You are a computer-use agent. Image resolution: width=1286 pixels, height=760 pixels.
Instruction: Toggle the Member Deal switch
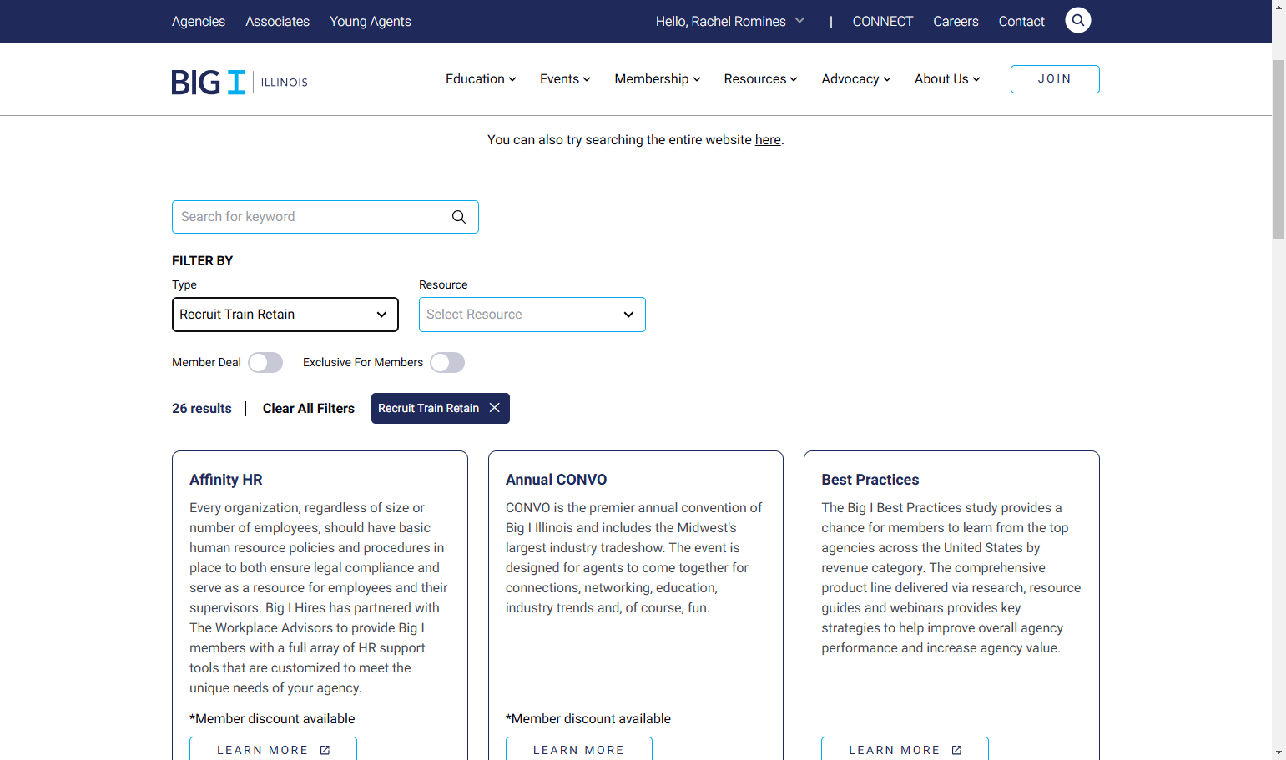click(265, 362)
